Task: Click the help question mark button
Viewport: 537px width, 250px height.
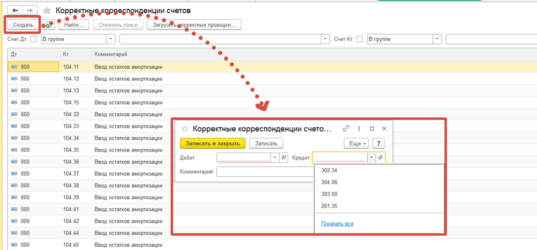Action: (378, 143)
